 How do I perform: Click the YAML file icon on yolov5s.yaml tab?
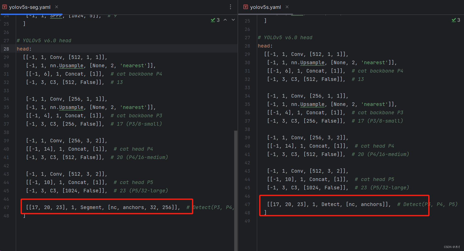point(245,7)
